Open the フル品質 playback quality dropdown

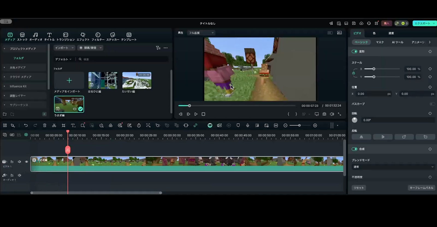click(x=201, y=33)
